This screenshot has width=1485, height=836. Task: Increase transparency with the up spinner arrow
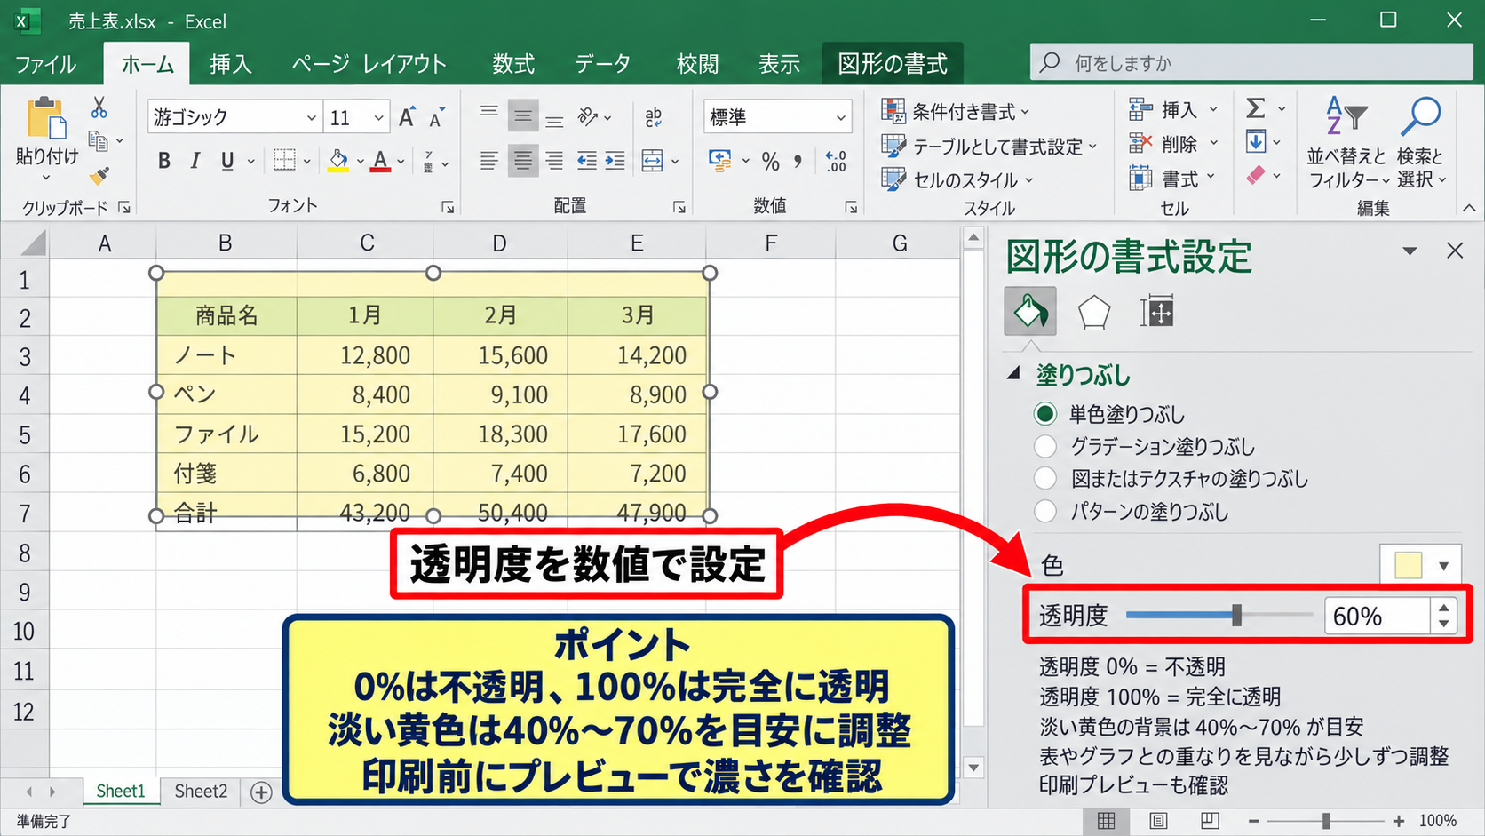pos(1444,608)
